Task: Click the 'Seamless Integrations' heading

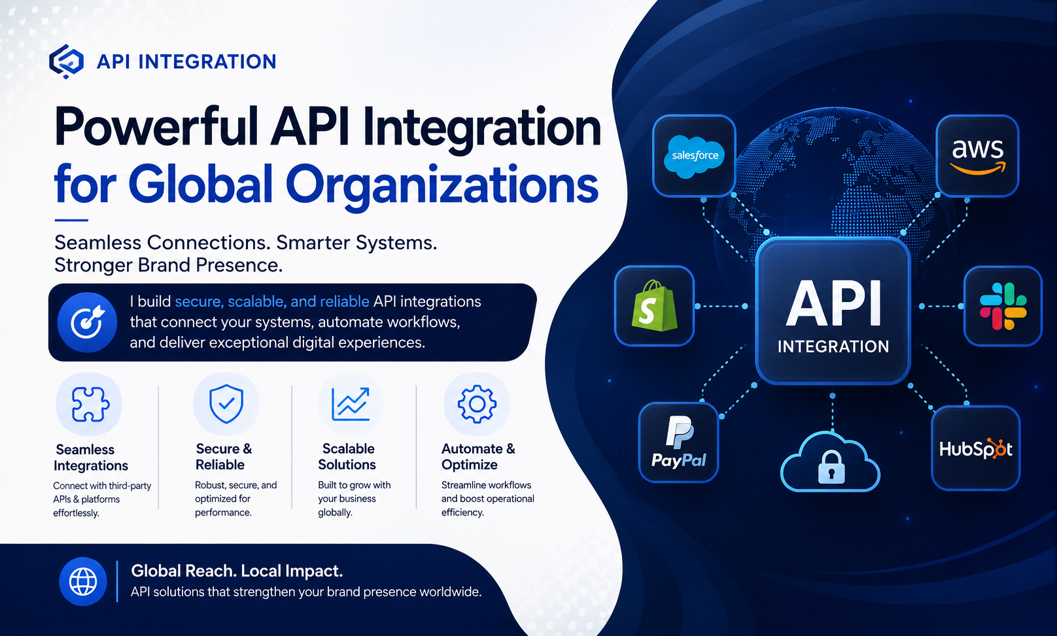Action: (x=90, y=458)
